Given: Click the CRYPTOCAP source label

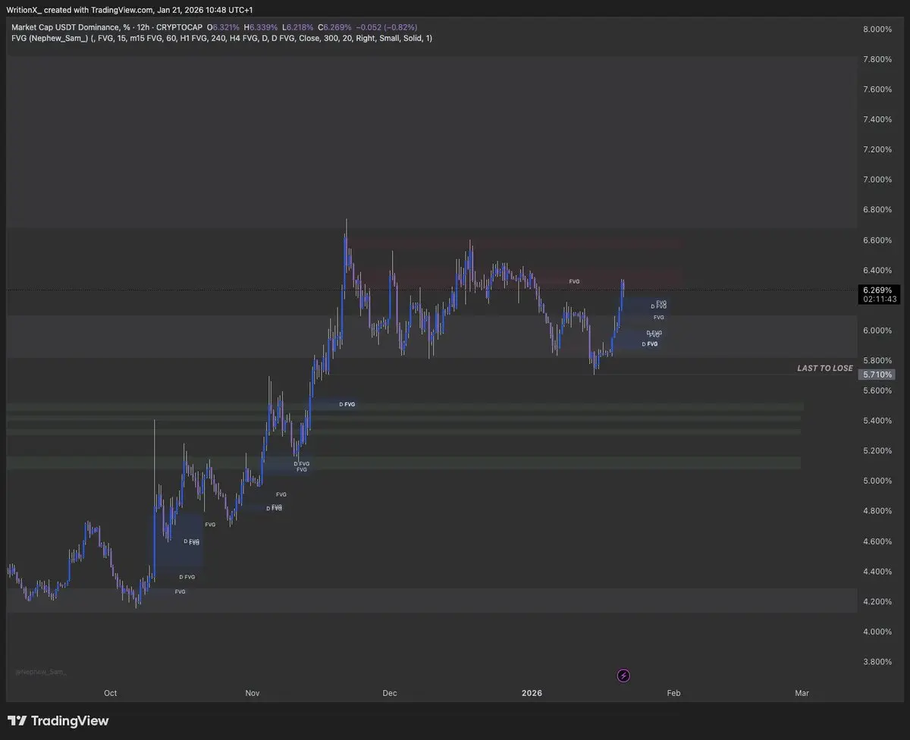Looking at the screenshot, I should coord(179,27).
